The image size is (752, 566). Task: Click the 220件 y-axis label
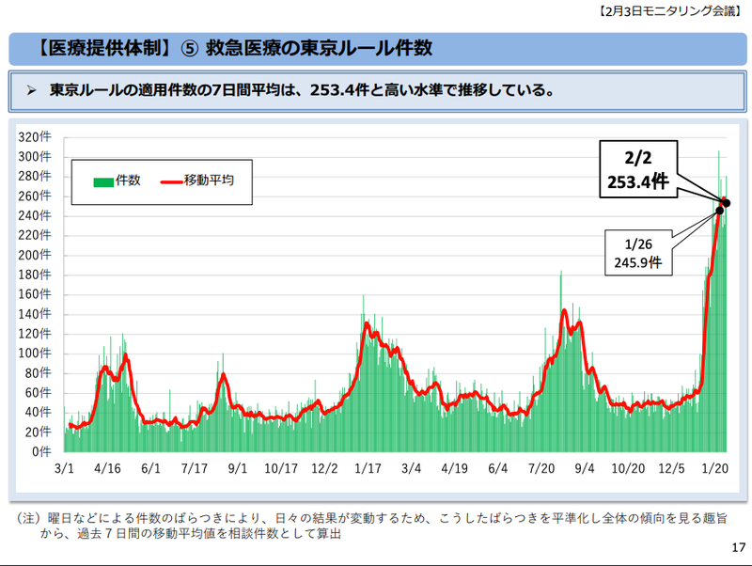(35, 235)
